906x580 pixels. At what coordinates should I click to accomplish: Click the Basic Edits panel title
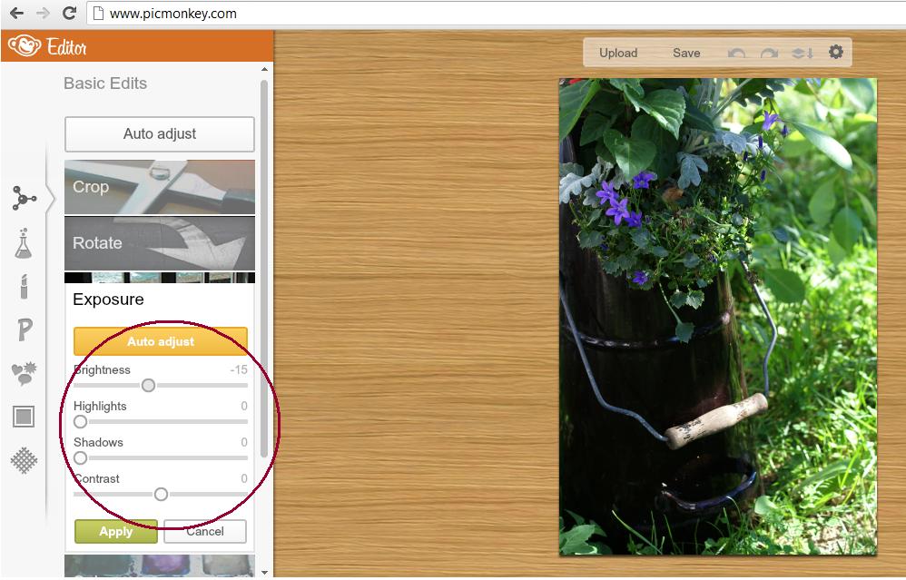(x=105, y=84)
